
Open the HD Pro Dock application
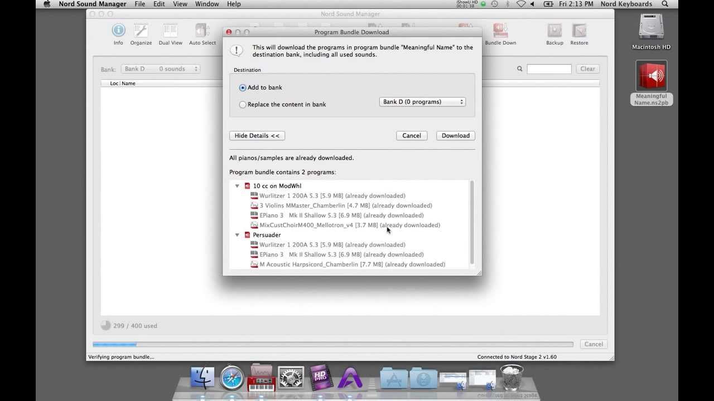click(320, 378)
